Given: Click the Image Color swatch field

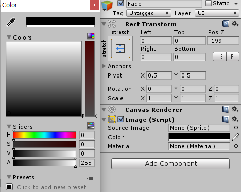Looking at the screenshot, I should [199, 137].
